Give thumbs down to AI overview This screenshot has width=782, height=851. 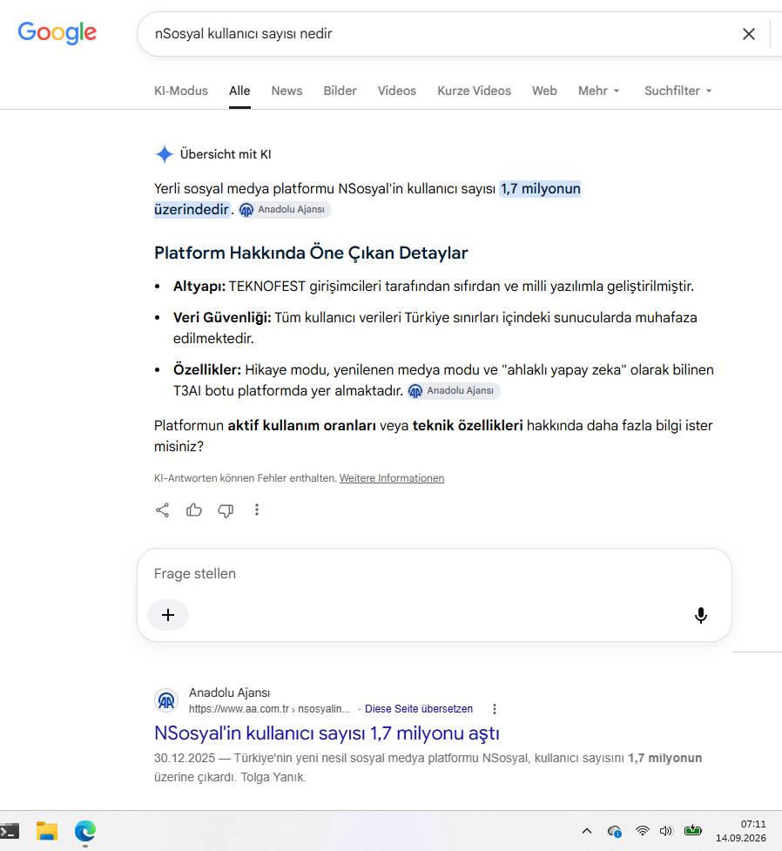pyautogui.click(x=226, y=510)
